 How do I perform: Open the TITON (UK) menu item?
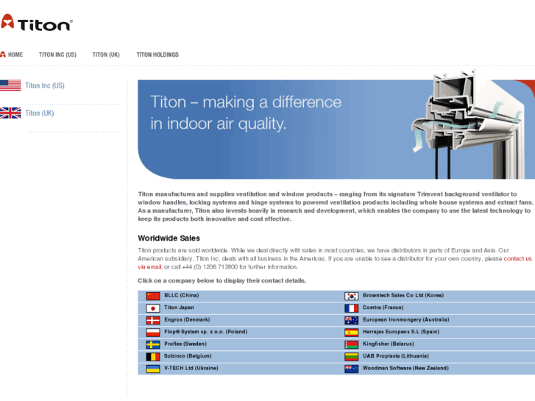coord(106,54)
